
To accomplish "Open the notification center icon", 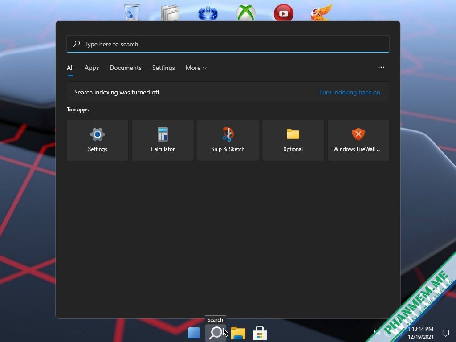I will 445,333.
